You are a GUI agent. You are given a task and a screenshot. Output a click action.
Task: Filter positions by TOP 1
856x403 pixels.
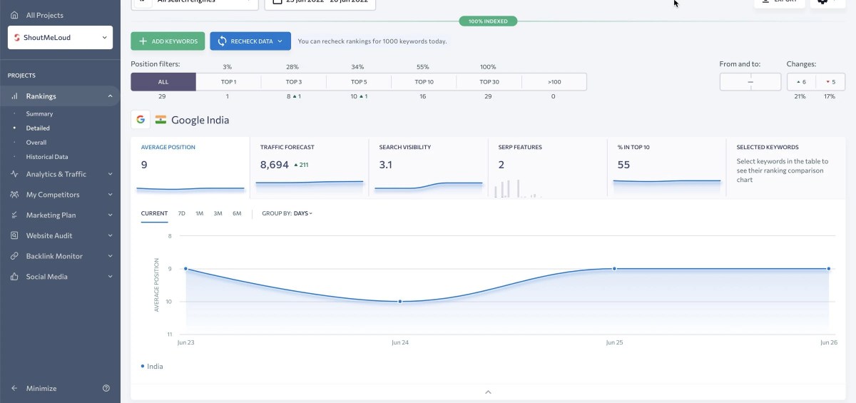coord(228,82)
